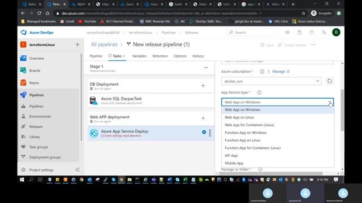Open Windows Start menu
The width and height of the screenshot is (362, 203).
coord(22,179)
